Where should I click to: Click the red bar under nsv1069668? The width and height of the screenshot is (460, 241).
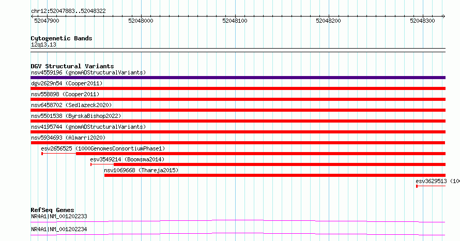coord(275,175)
